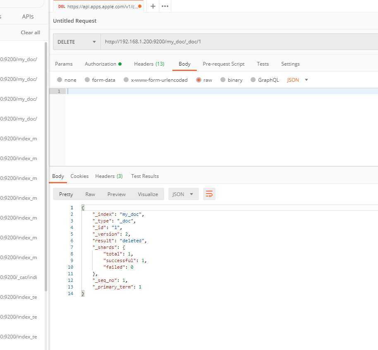Viewport: 378px width, 350px height.
Task: Open the request body JSON format dropdown
Action: 297,80
